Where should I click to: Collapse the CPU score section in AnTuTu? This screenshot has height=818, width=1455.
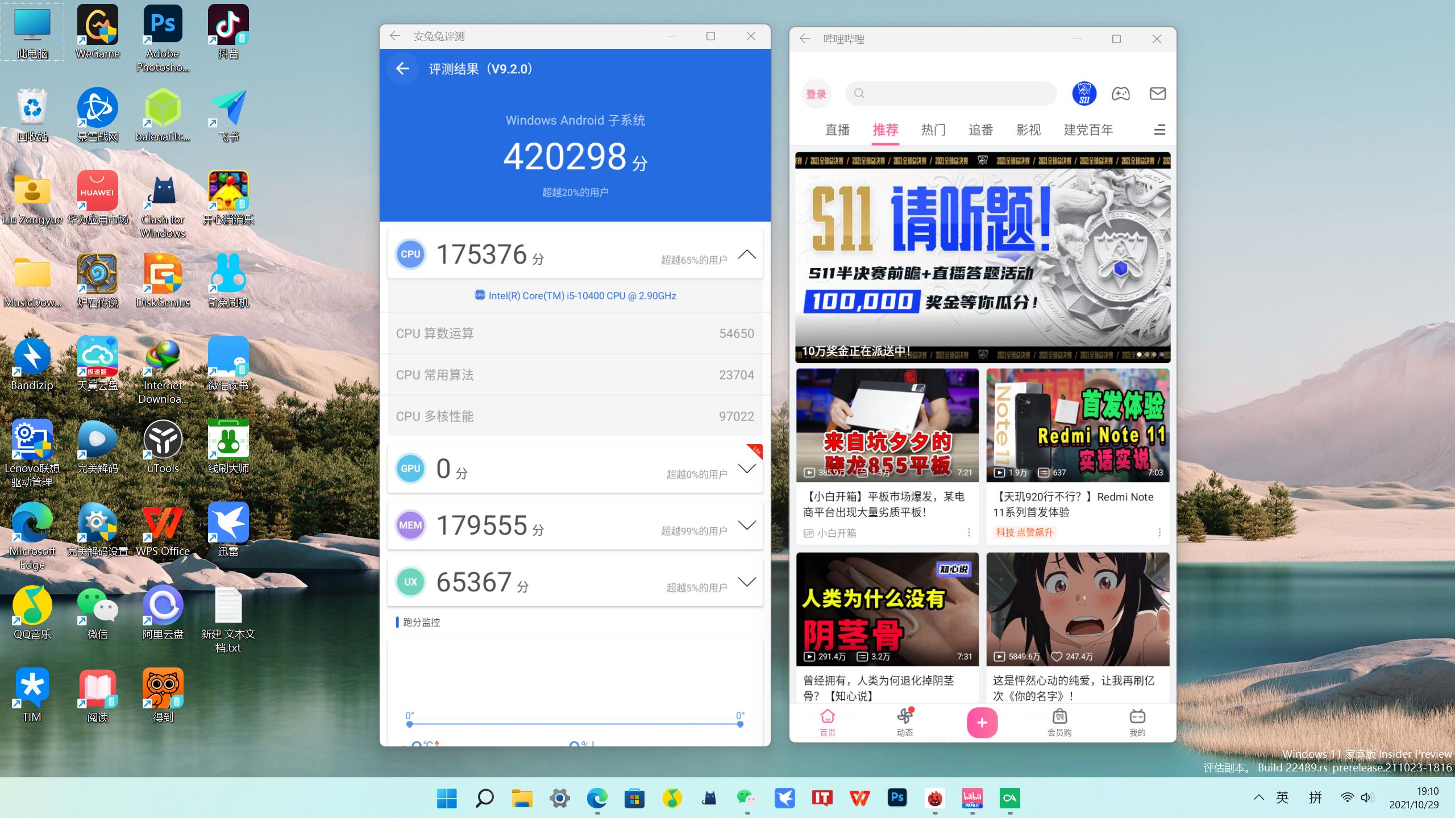(x=746, y=254)
